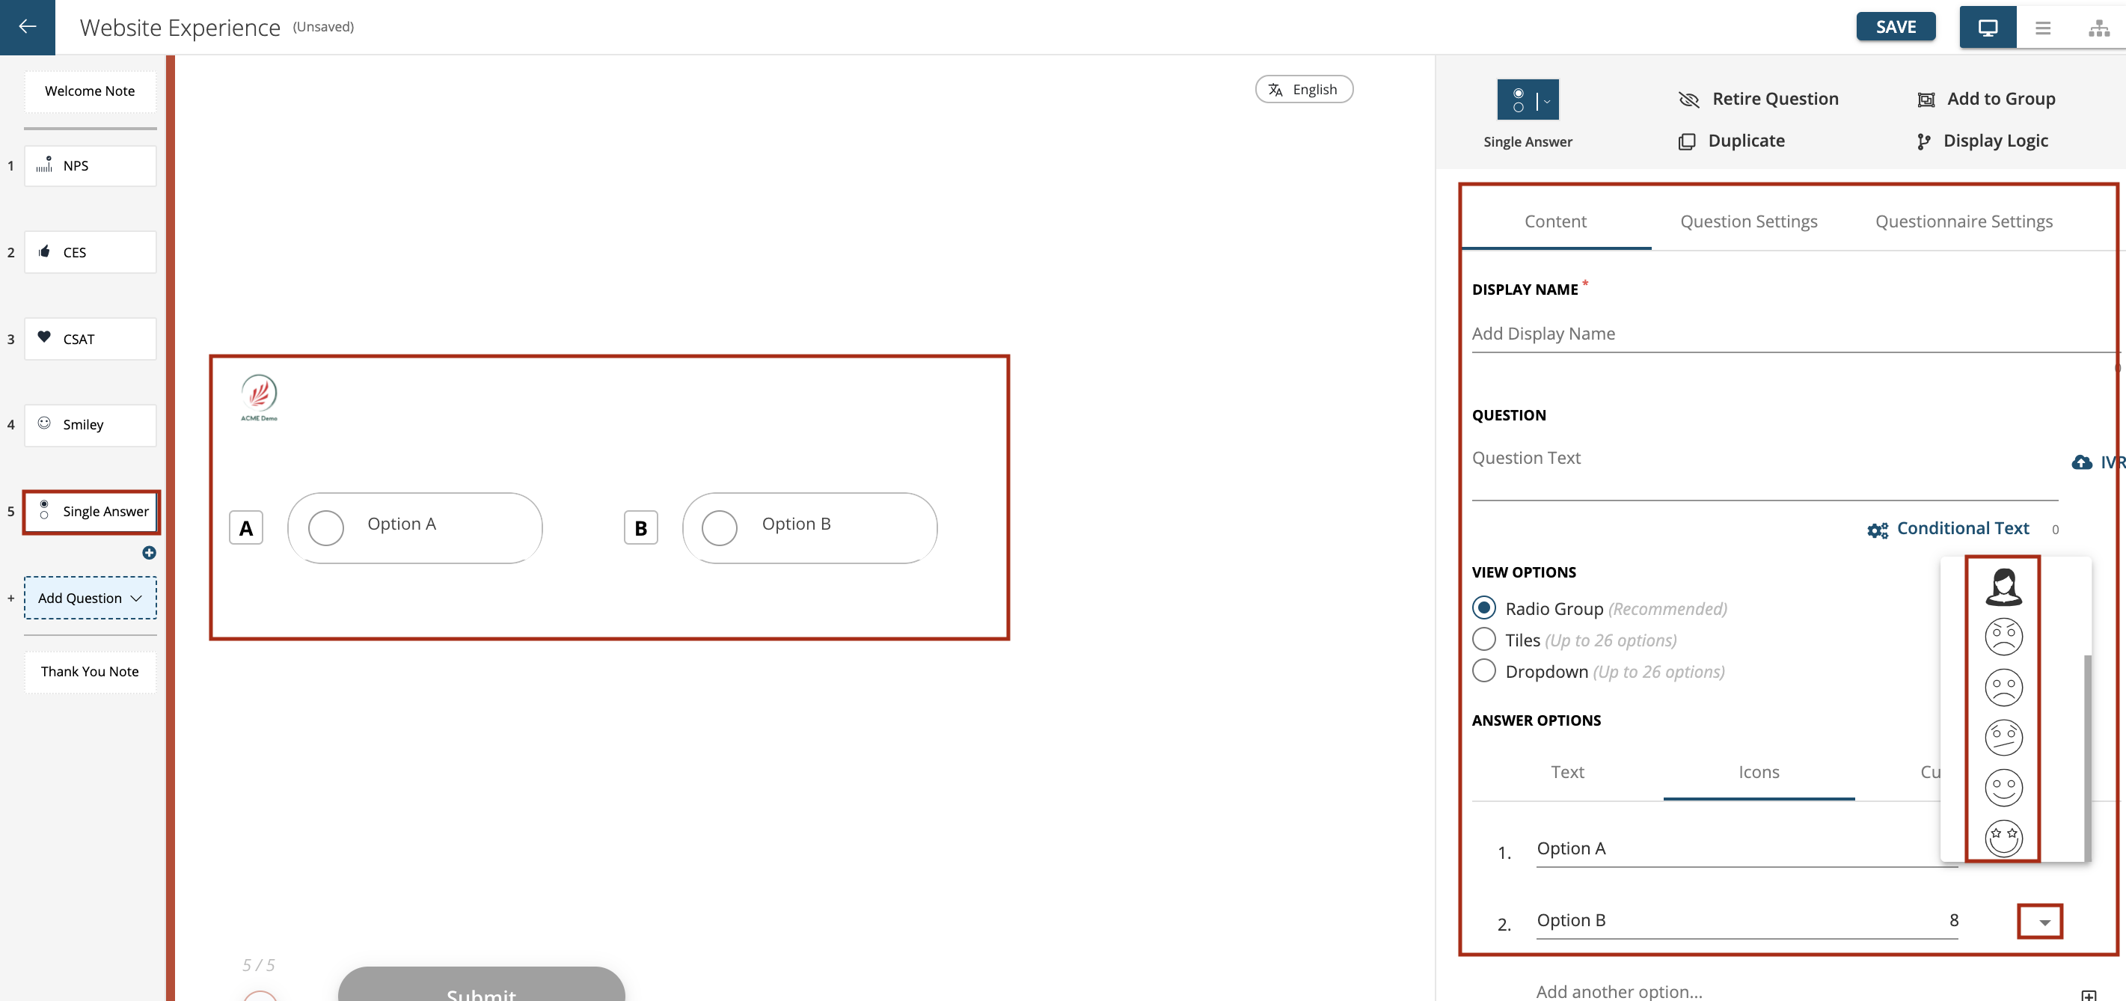Select Option B radio in preview
Viewport: 2126px width, 1001px height.
719,527
